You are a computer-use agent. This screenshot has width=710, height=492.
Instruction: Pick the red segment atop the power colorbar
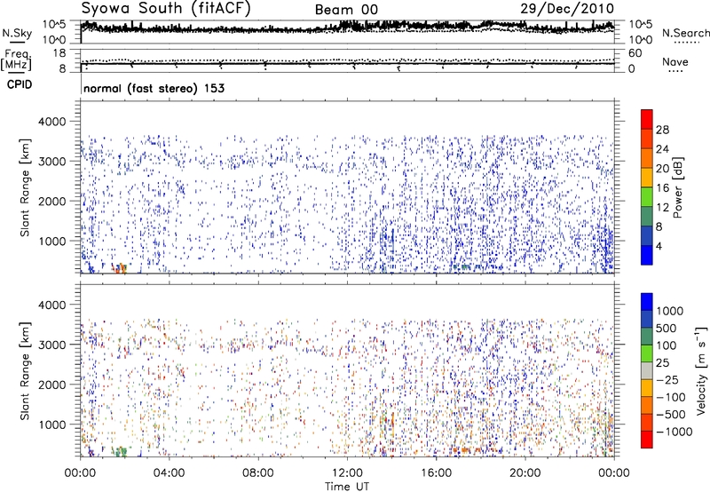tap(647, 119)
